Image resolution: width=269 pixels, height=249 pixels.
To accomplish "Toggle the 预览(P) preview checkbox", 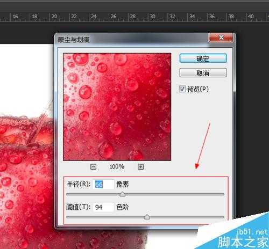I will point(182,89).
